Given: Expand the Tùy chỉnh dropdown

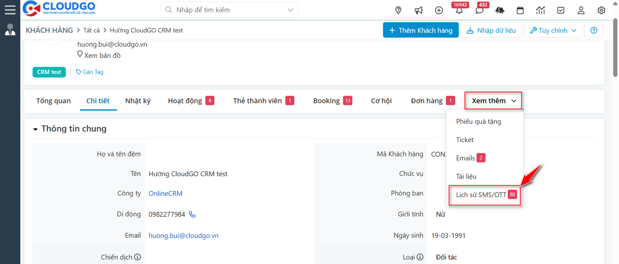Looking at the screenshot, I should [x=553, y=30].
